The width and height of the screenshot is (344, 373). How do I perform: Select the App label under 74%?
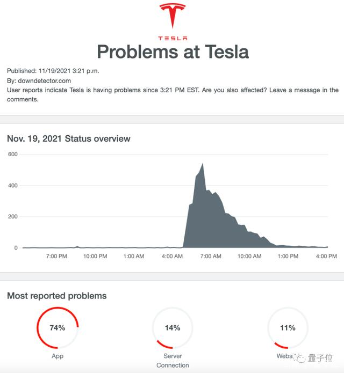click(58, 356)
